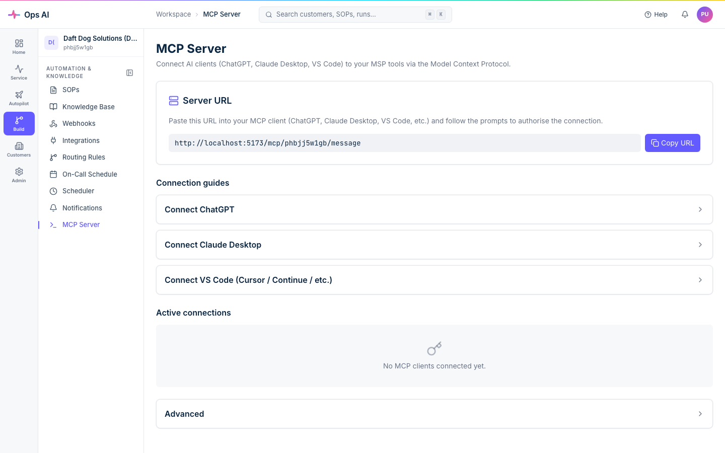Click the Integrations plug icon
725x453 pixels.
[53, 140]
